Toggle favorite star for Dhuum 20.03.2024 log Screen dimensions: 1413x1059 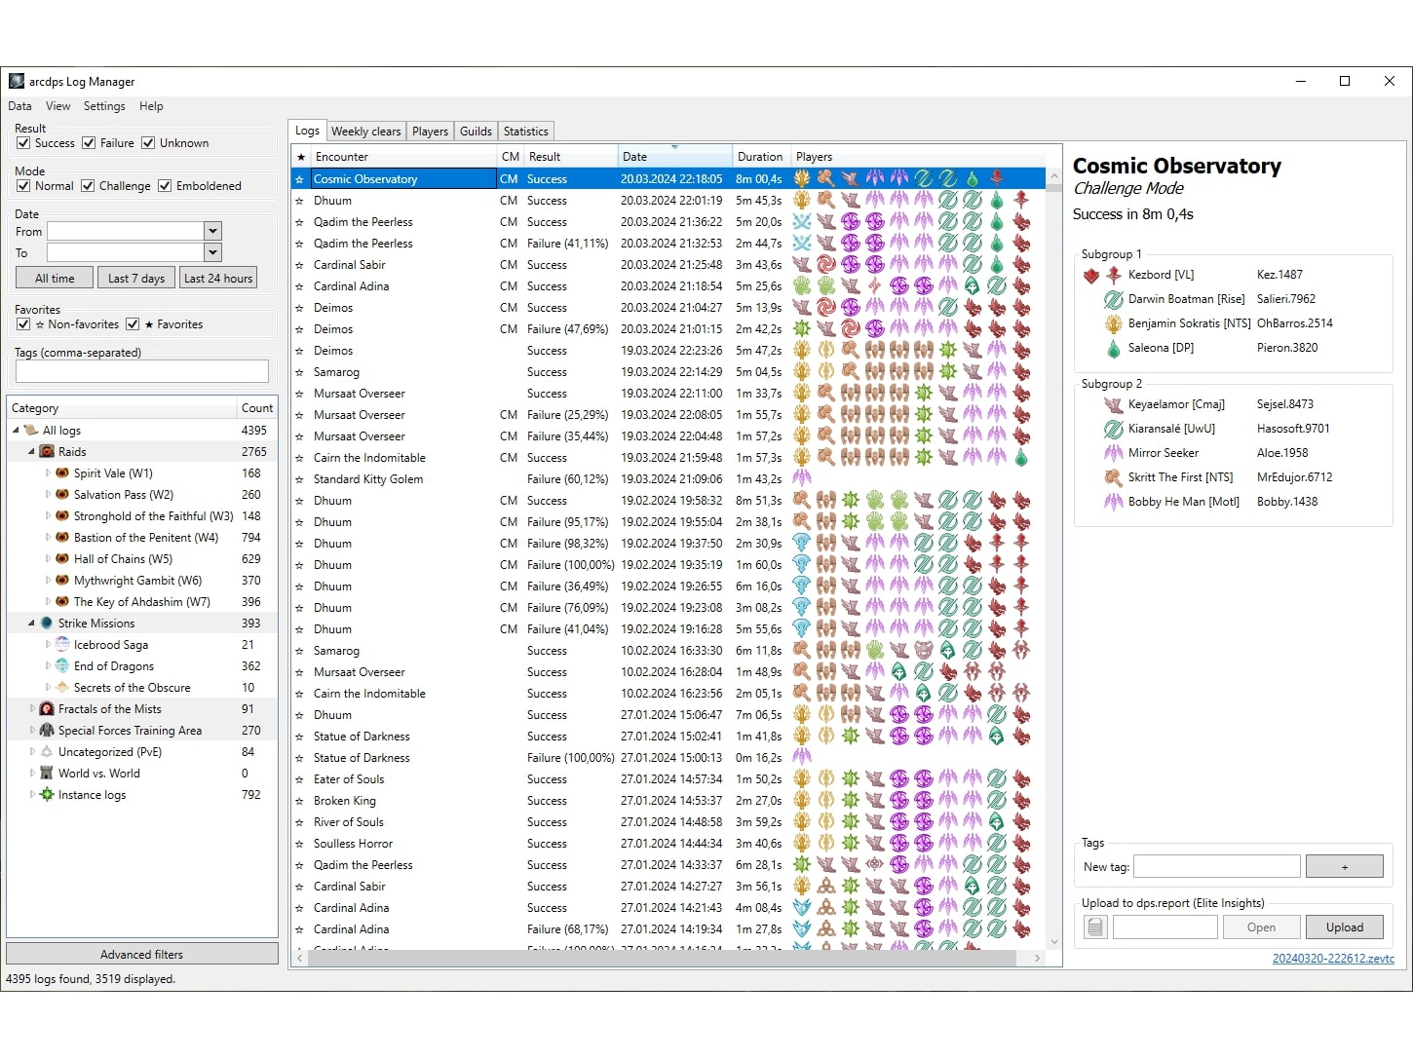click(300, 201)
